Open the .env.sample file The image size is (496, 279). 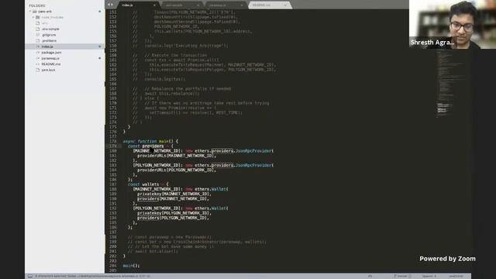point(50,29)
